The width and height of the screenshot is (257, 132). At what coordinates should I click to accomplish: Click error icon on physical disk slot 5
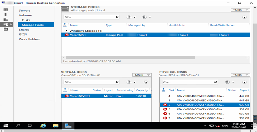click(165, 109)
